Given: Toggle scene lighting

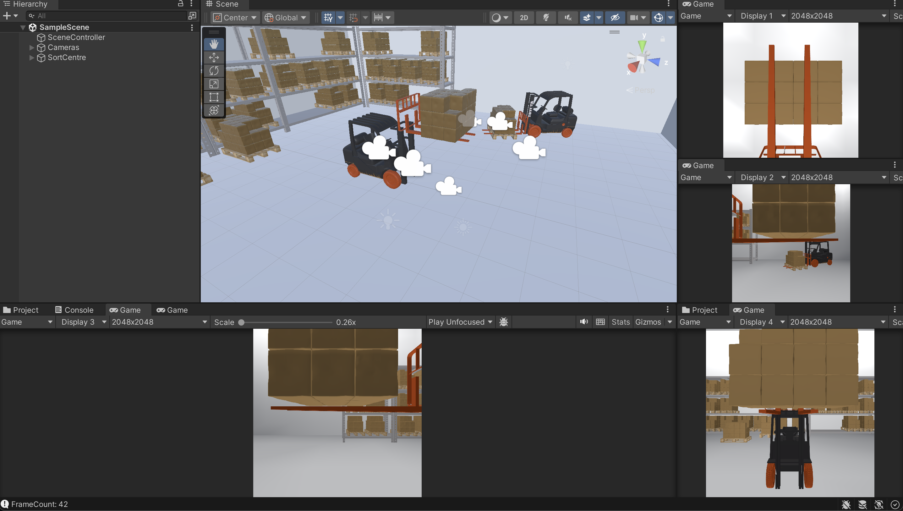Looking at the screenshot, I should (546, 18).
